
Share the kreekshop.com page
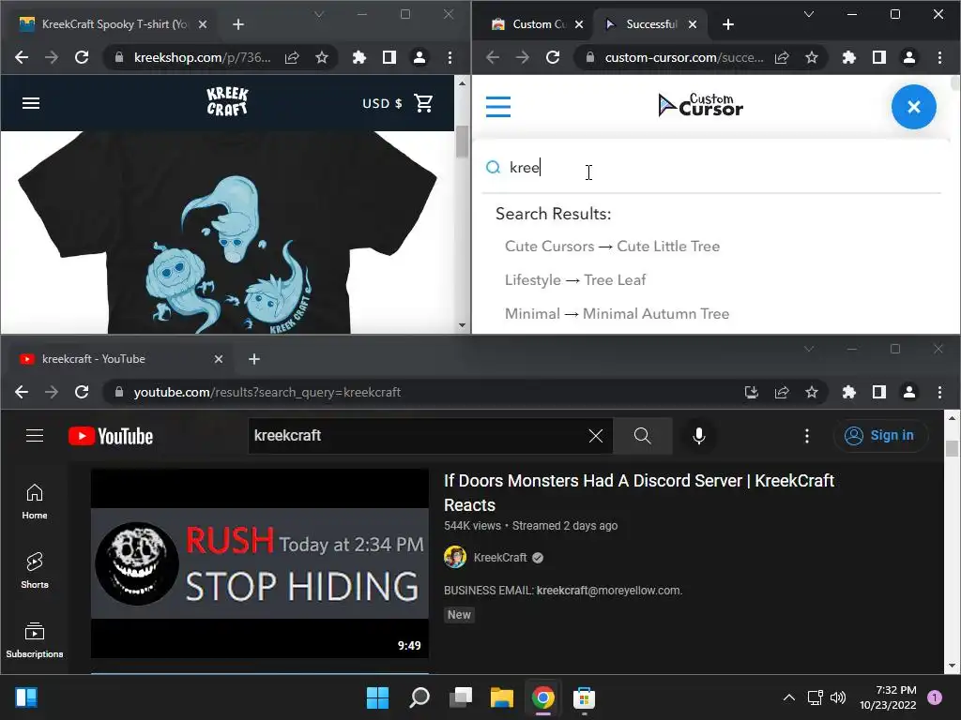point(293,57)
